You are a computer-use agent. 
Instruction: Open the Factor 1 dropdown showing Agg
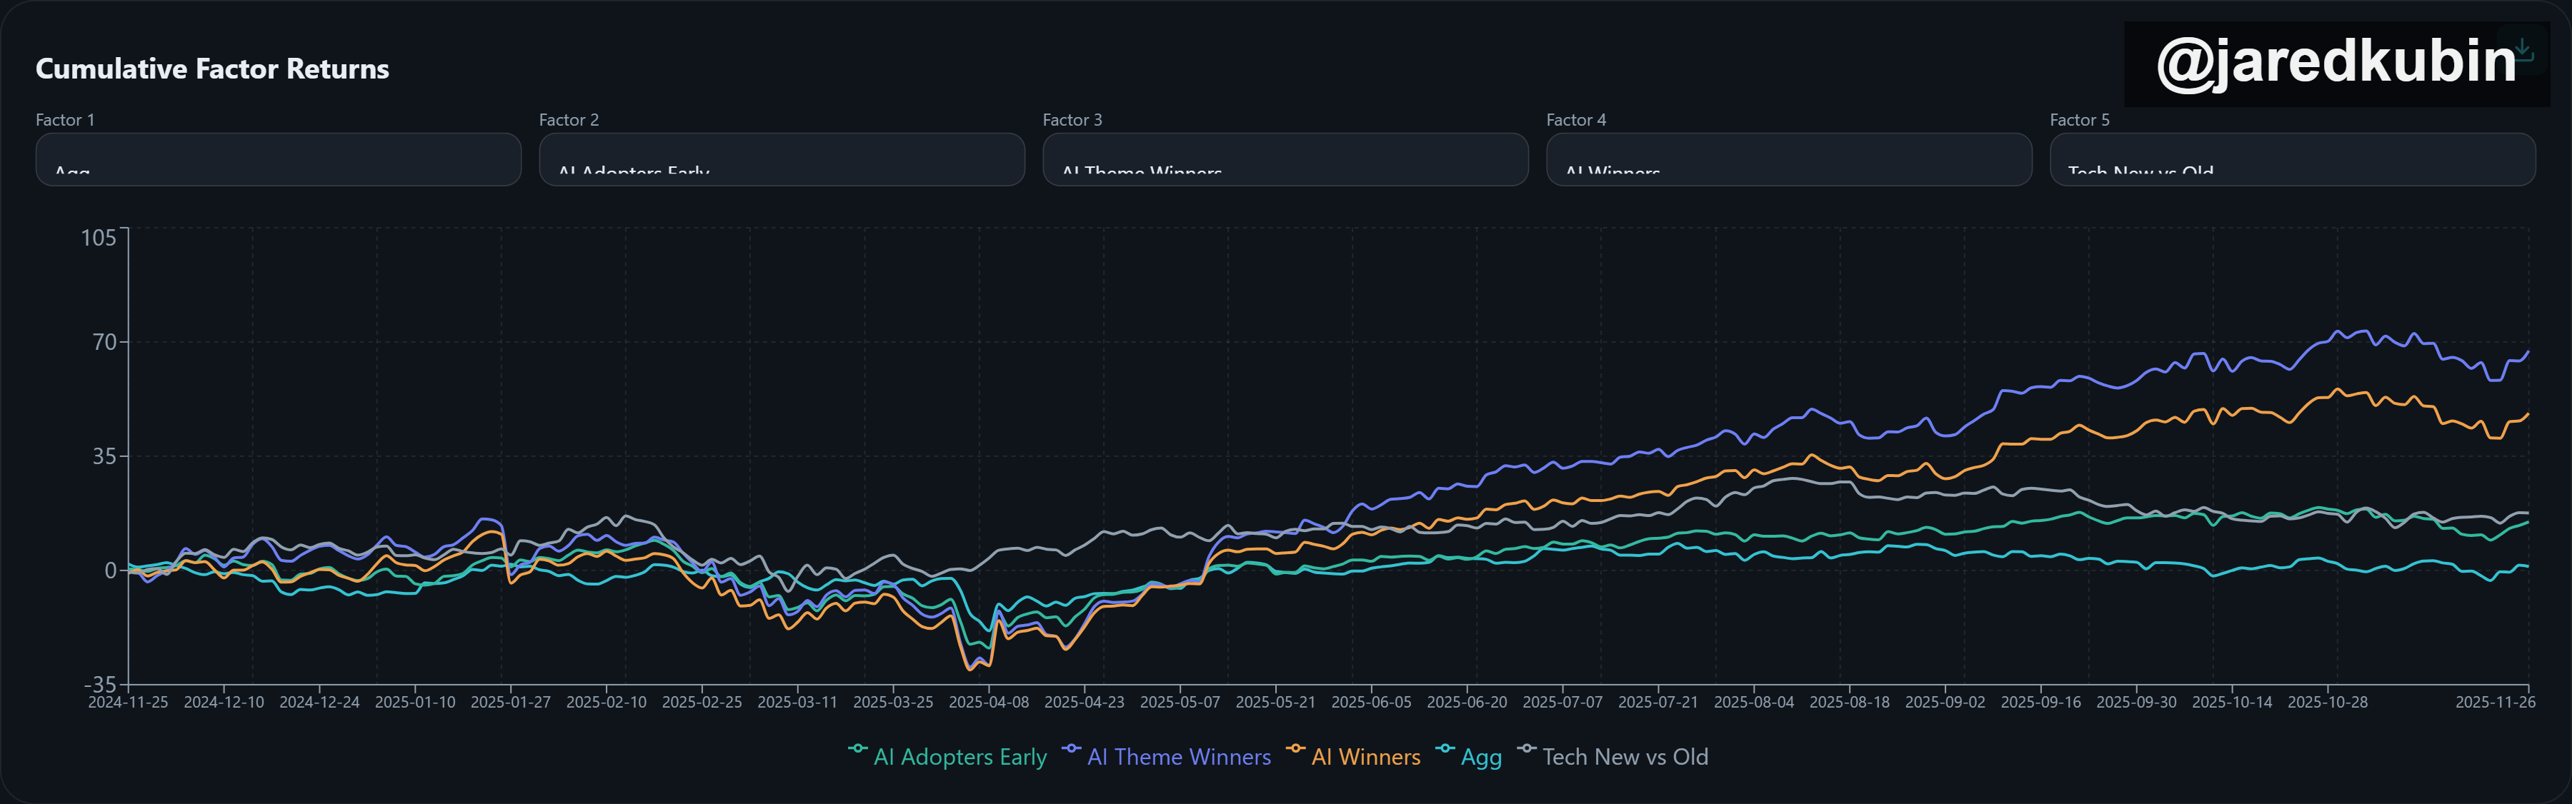point(278,160)
